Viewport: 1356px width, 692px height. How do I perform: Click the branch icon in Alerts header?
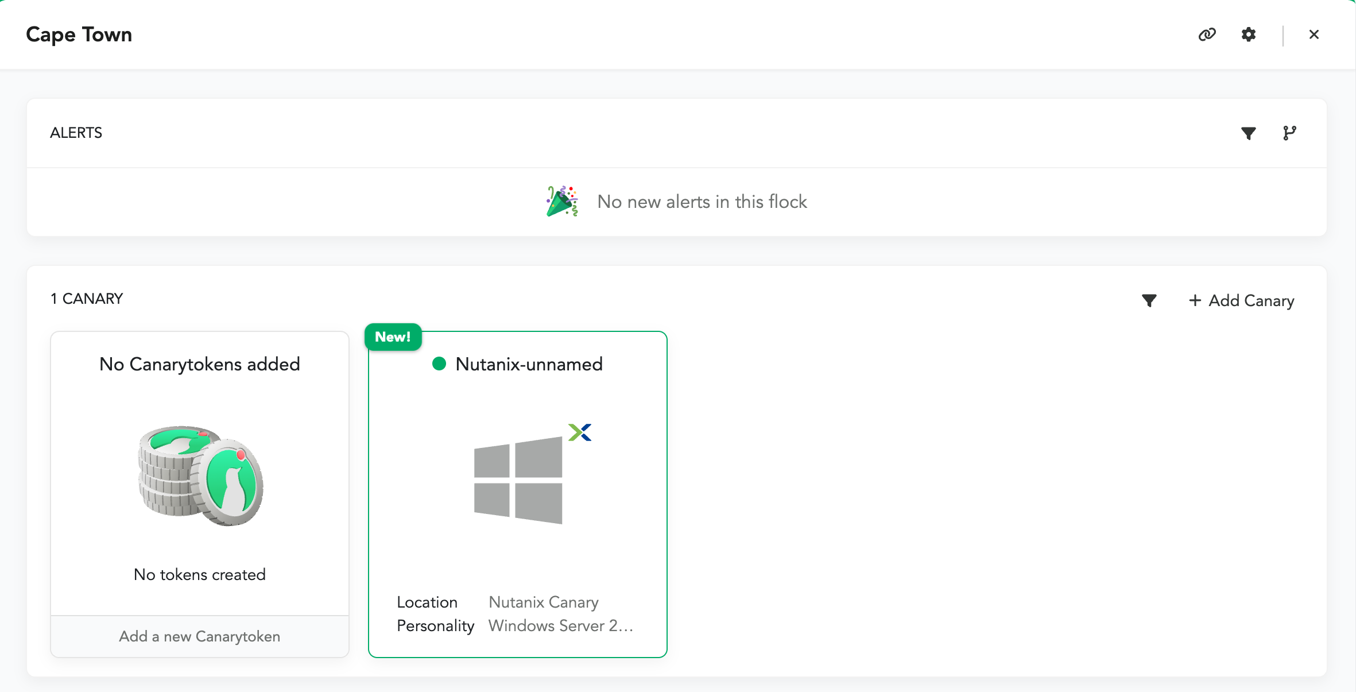tap(1289, 133)
